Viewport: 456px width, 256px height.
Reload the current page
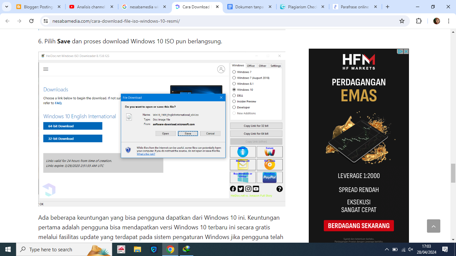tap(31, 21)
